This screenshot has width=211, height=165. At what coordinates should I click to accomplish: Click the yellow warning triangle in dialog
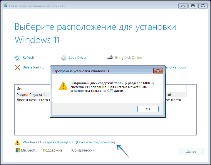[x=63, y=86]
